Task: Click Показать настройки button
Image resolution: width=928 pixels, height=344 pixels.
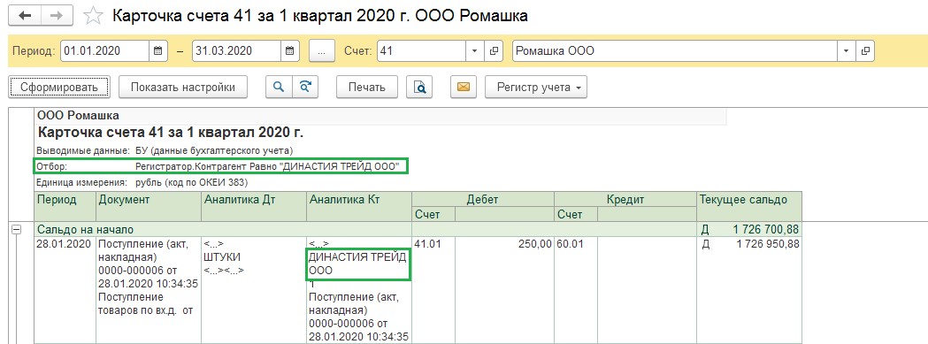Action: (183, 87)
